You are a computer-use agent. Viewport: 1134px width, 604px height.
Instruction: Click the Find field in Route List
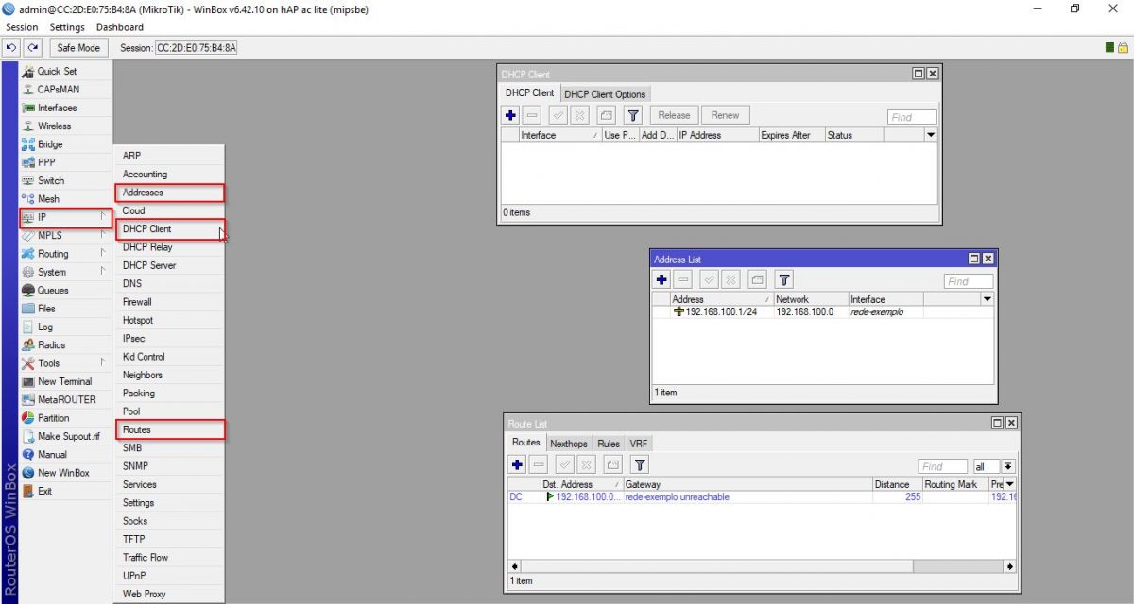tap(941, 465)
